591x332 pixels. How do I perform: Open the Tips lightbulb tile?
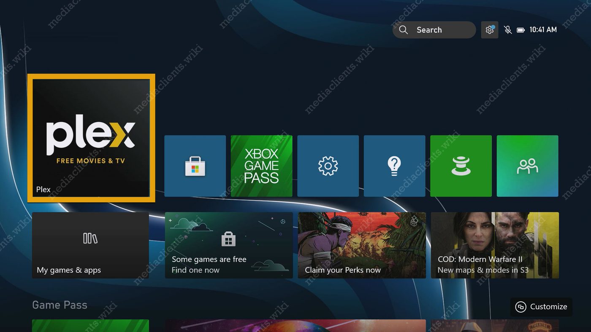[395, 166]
